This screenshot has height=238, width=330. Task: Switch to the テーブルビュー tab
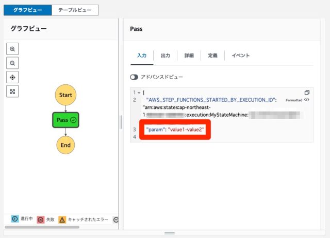[x=75, y=10]
